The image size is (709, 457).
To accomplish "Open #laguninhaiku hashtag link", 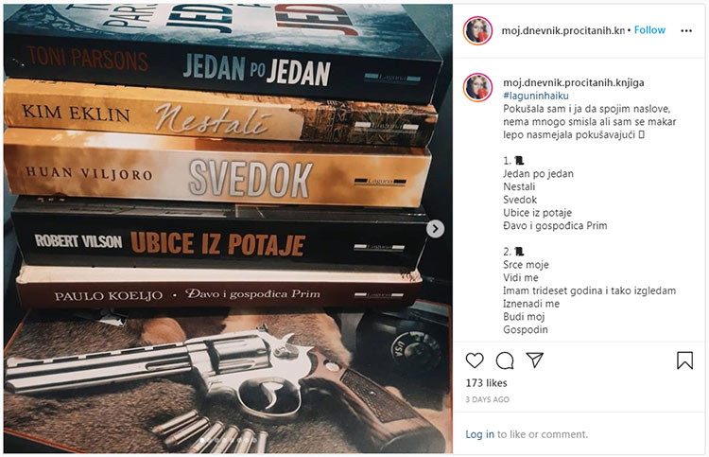I will click(536, 96).
